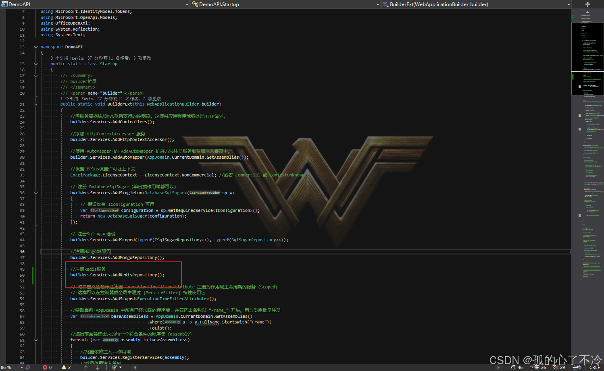
Task: Click 'AddAutoMapper' call on line 30
Action: [129, 158]
